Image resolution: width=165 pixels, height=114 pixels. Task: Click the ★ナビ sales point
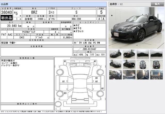(x=76, y=25)
